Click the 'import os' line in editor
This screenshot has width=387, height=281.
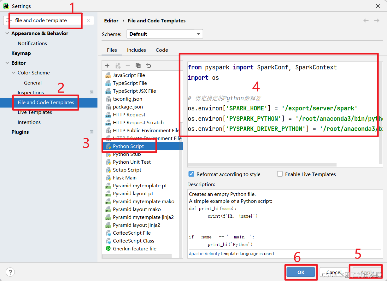[x=203, y=78]
